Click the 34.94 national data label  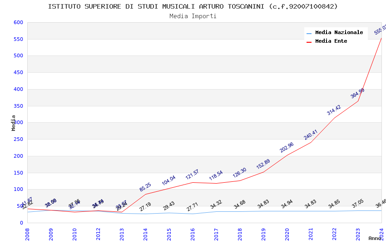[x=287, y=204]
